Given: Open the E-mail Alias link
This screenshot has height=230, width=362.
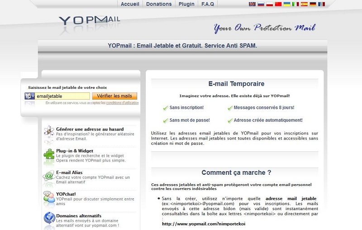Looking at the screenshot, I should pyautogui.click(x=69, y=172).
